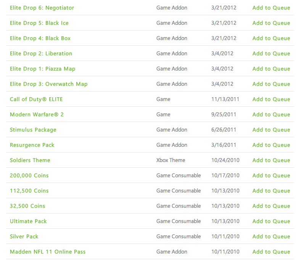Select date 9/25/2011 in Modern Warfare 2 row
301x260 pixels.
[x=224, y=114]
